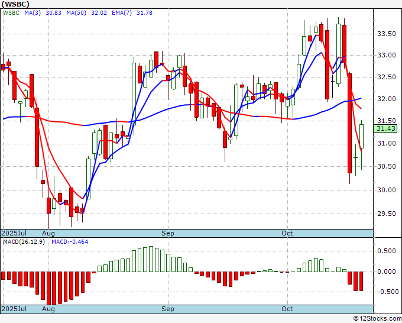Click the Aug label on price chart axis
The image size is (402, 323).
pyautogui.click(x=48, y=233)
